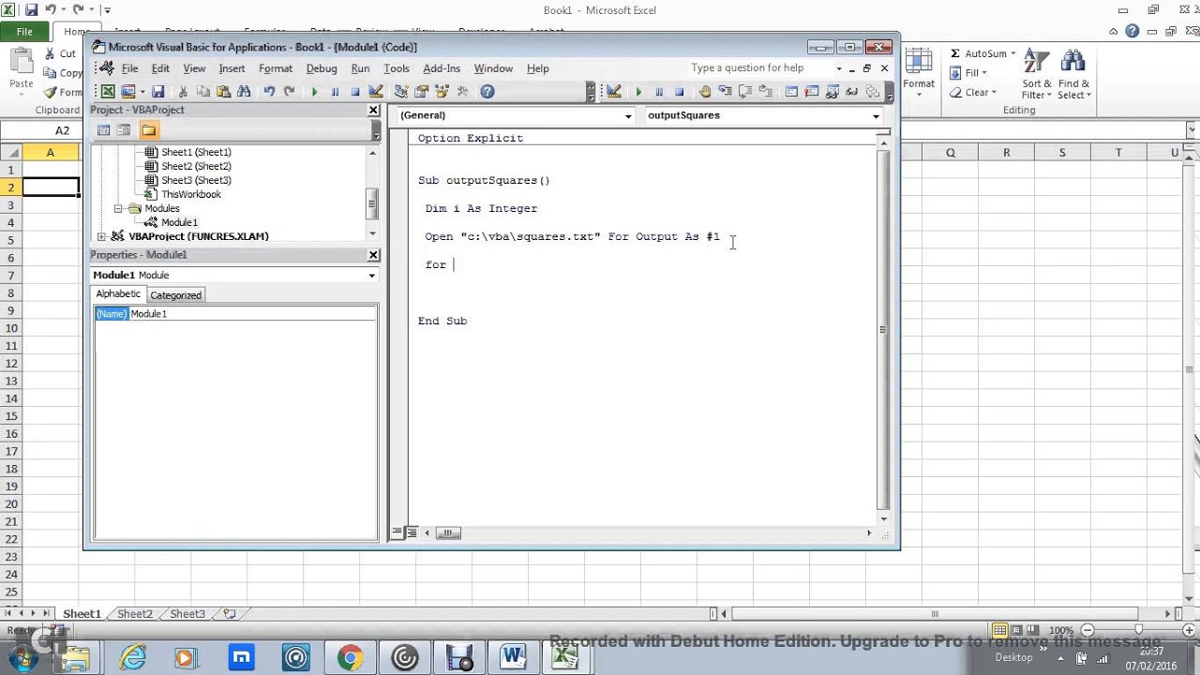The image size is (1200, 675).
Task: Open the Debug menu in VBA editor
Action: click(x=322, y=68)
